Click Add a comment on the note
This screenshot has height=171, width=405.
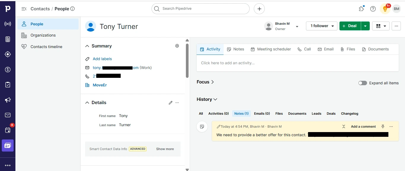363,126
